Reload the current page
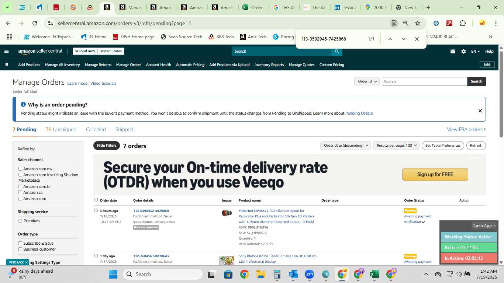The height and width of the screenshot is (283, 504). (35, 23)
